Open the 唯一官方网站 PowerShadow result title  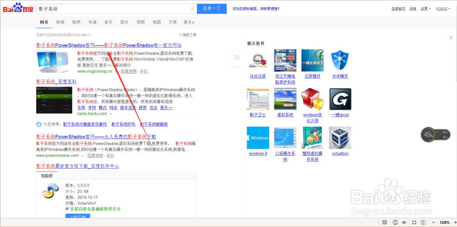pyautogui.click(x=109, y=46)
